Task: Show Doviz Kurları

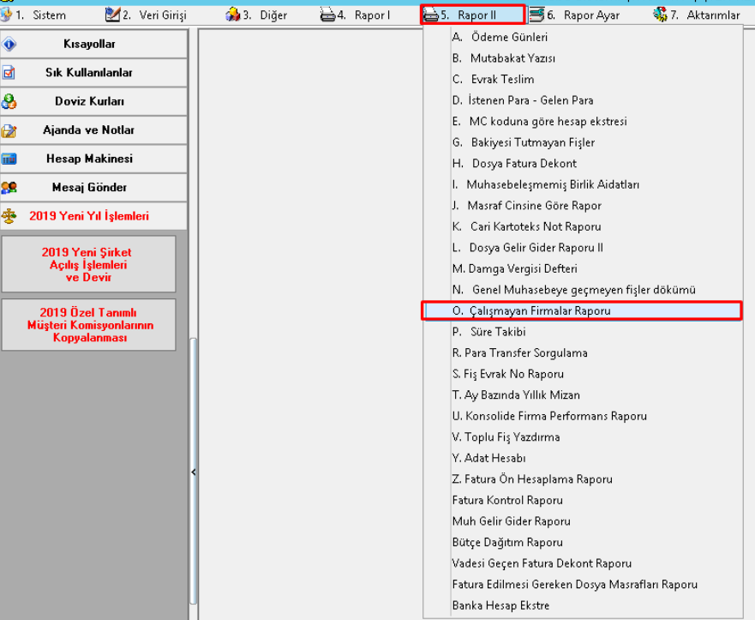Action: 93,101
